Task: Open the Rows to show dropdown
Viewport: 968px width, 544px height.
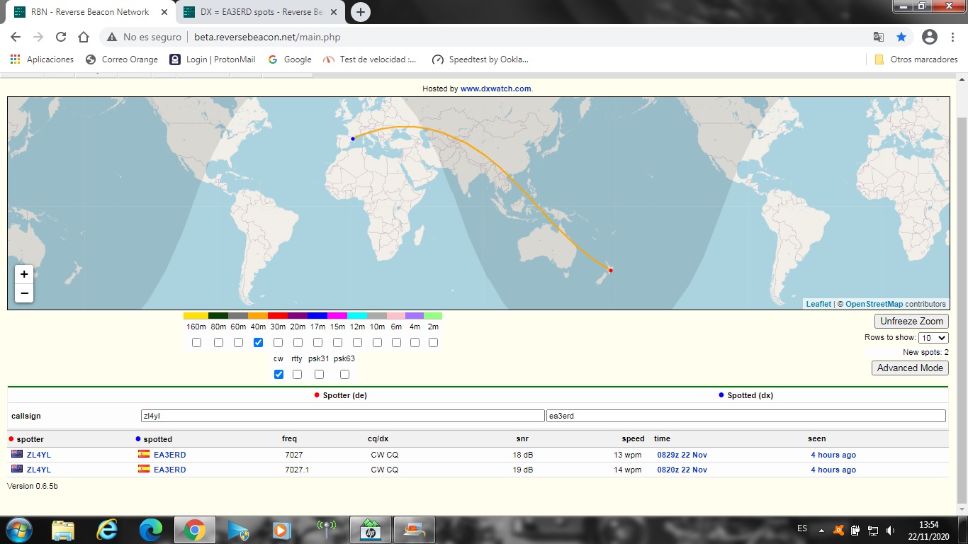Action: coord(933,338)
